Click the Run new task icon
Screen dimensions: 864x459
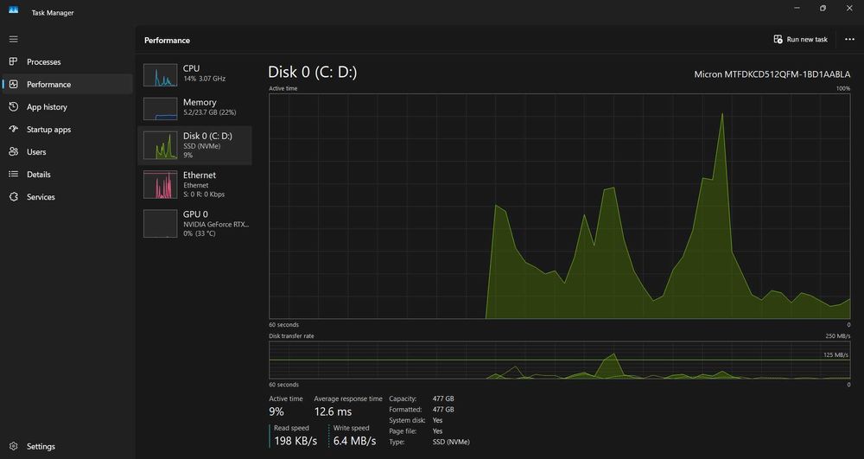tap(778, 39)
